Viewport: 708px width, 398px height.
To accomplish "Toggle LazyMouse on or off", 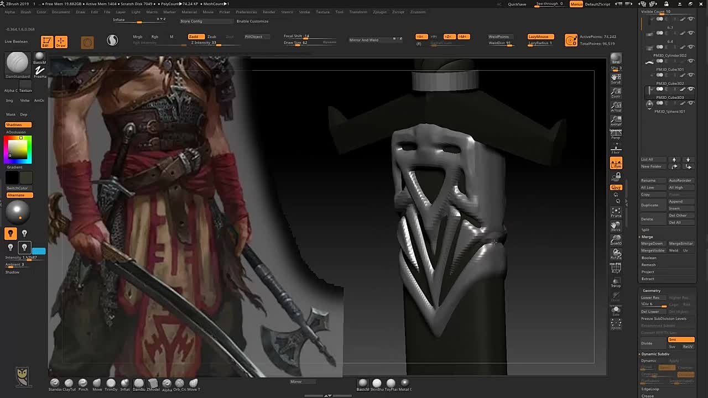I will pyautogui.click(x=540, y=36).
